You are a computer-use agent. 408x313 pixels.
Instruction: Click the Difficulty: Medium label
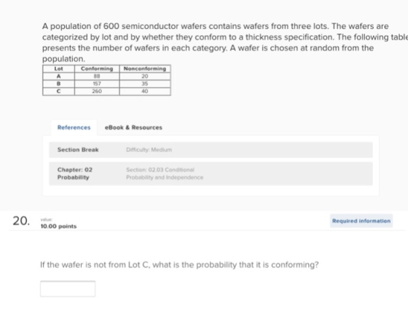[x=149, y=150]
